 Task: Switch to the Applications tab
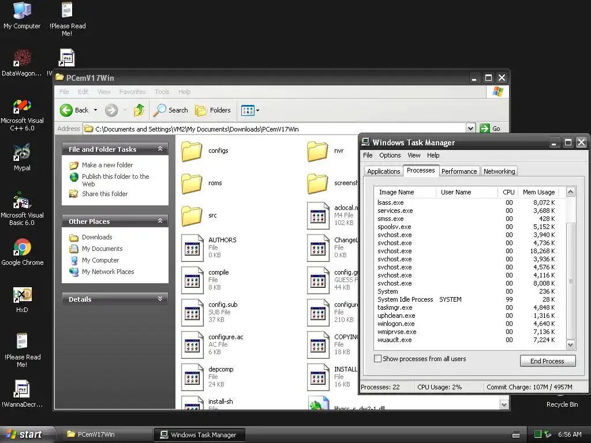(x=383, y=171)
